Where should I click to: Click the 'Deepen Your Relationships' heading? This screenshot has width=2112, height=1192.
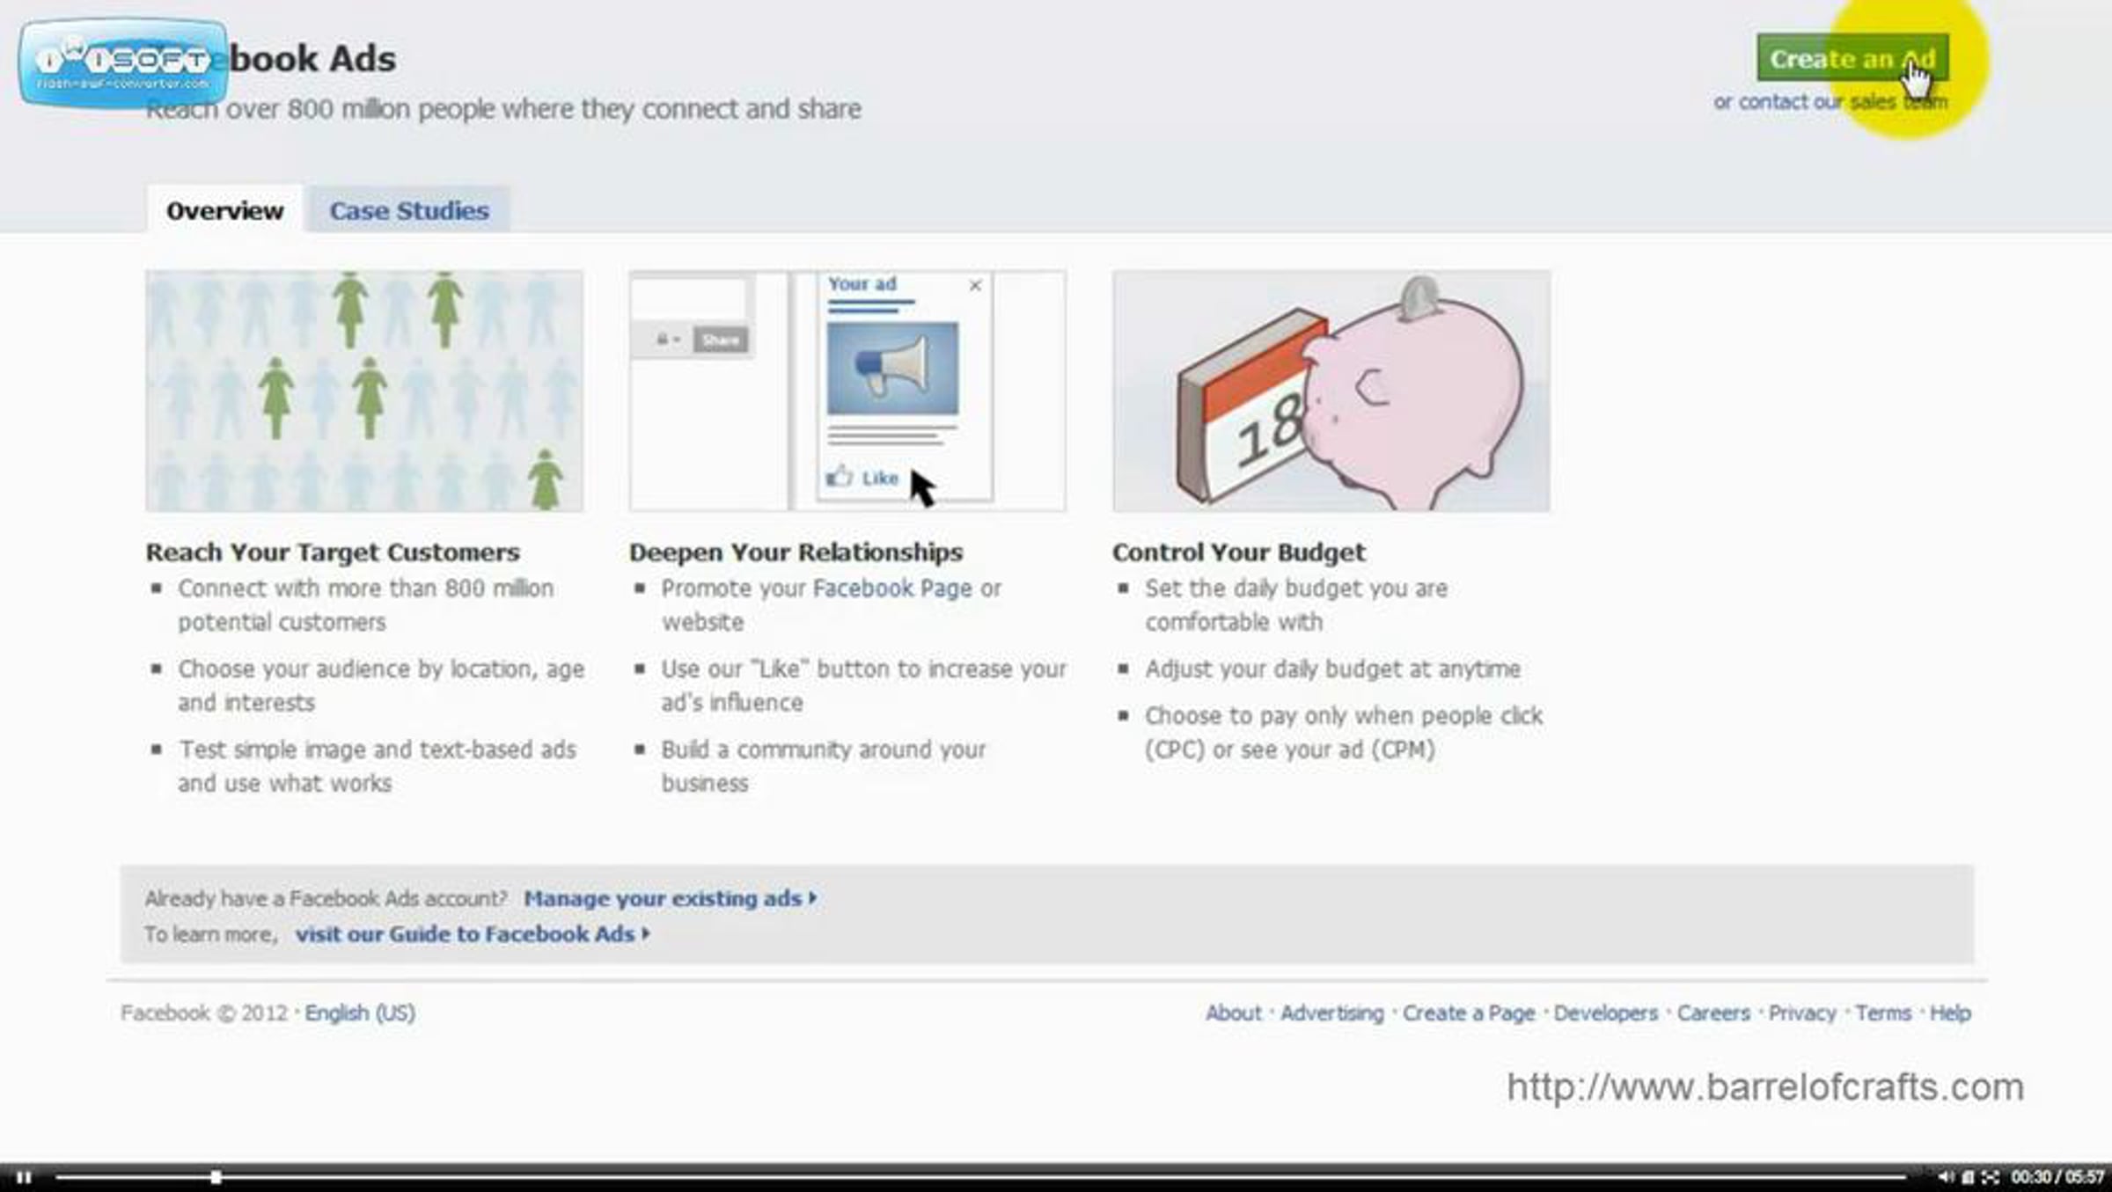(796, 552)
